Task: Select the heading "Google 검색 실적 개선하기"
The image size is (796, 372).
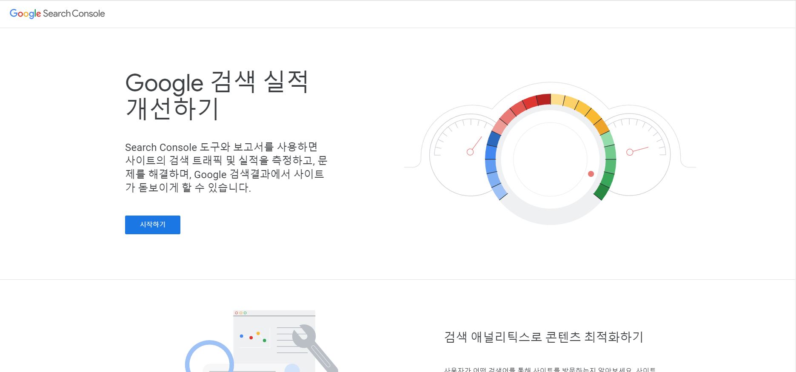Action: [217, 95]
